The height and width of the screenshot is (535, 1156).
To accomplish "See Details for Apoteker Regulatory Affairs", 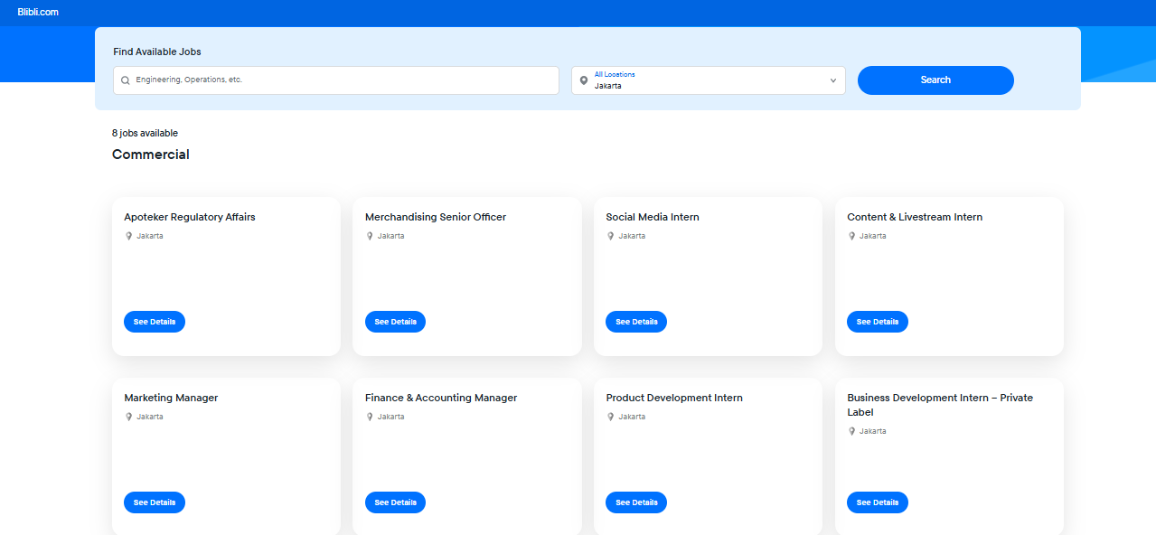I will 155,322.
